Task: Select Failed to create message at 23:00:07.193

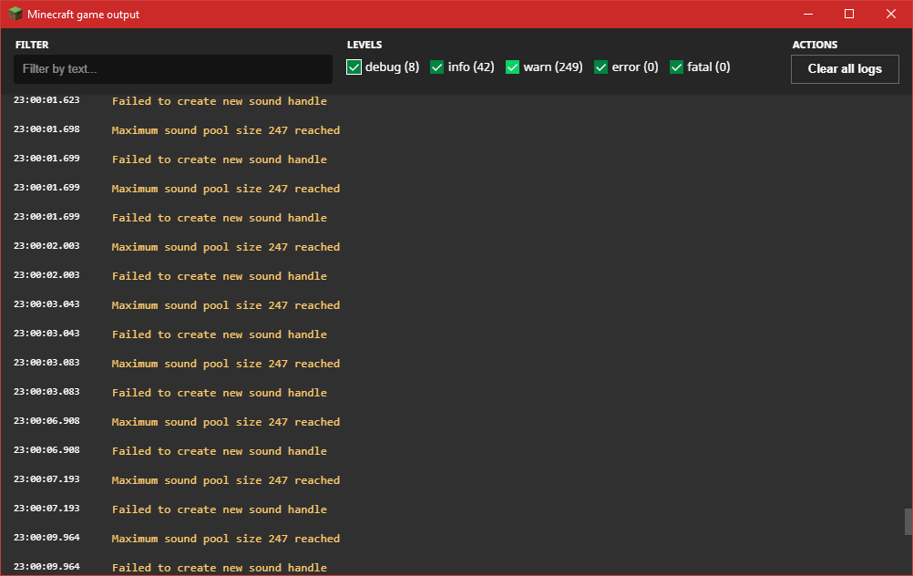Action: pos(220,509)
